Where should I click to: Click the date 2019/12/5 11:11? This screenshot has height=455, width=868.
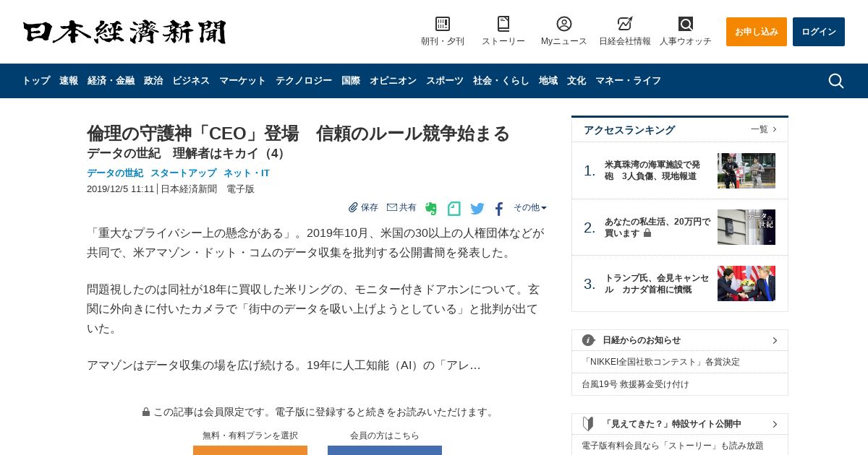(121, 189)
